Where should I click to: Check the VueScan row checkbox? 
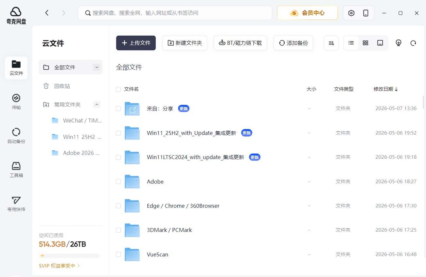click(118, 254)
